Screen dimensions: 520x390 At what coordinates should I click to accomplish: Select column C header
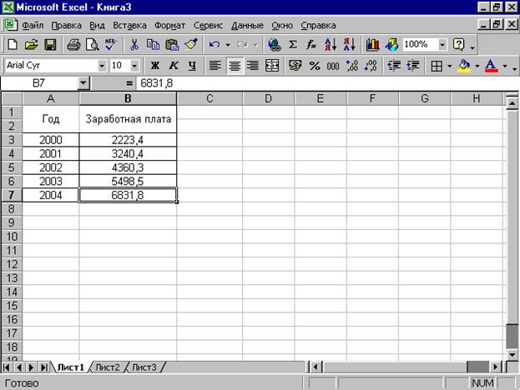210,98
